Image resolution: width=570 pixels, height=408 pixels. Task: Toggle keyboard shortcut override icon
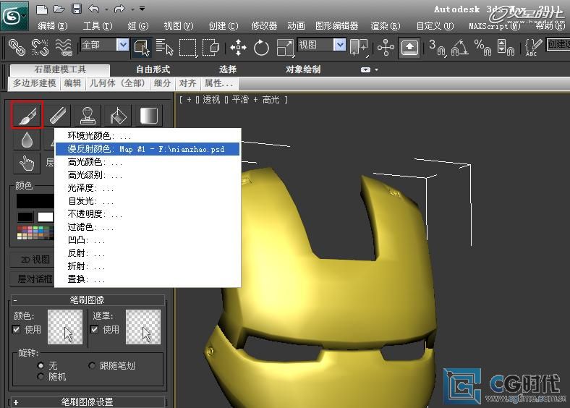409,48
